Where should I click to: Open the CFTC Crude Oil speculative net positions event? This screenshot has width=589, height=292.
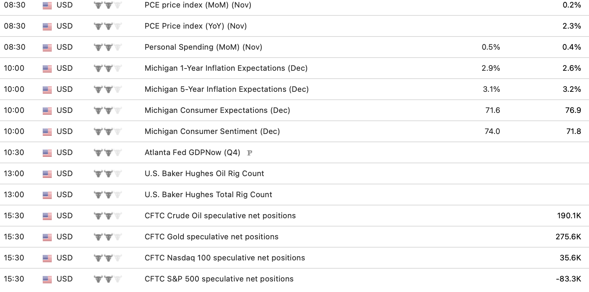220,216
